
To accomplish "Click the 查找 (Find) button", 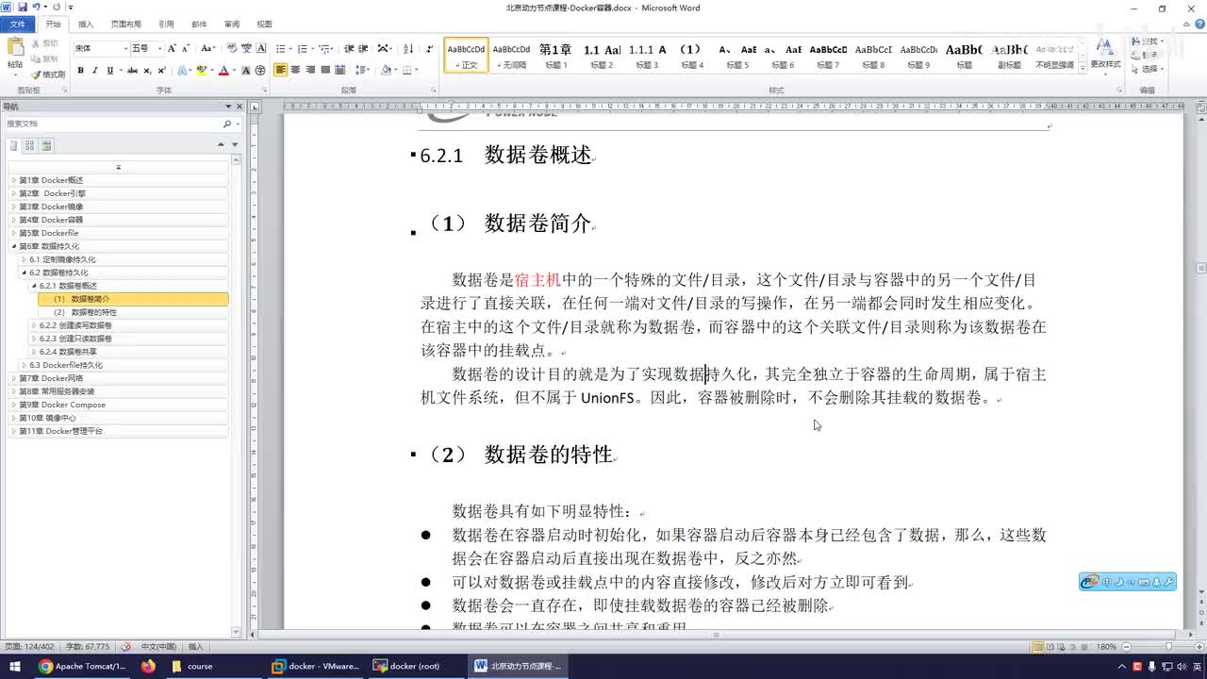I will pos(1149,42).
